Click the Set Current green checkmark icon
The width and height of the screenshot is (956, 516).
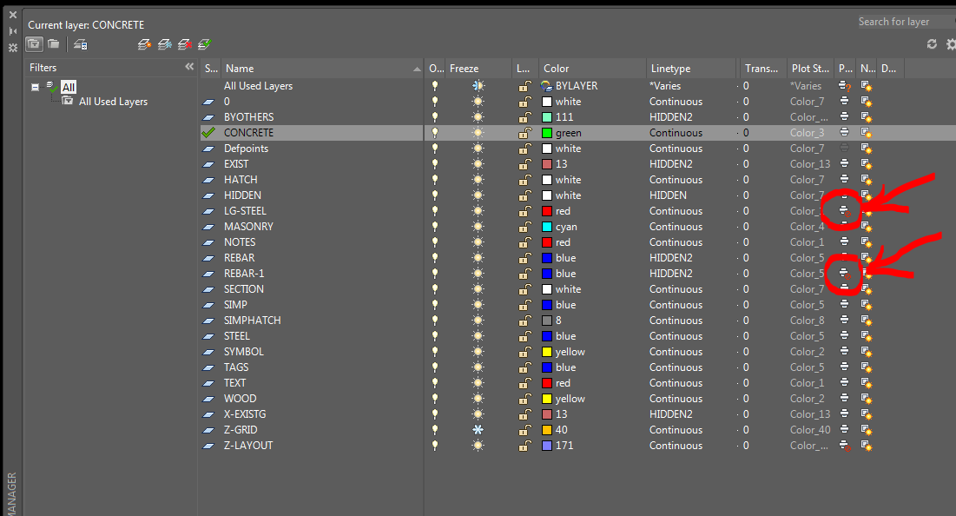tap(205, 44)
